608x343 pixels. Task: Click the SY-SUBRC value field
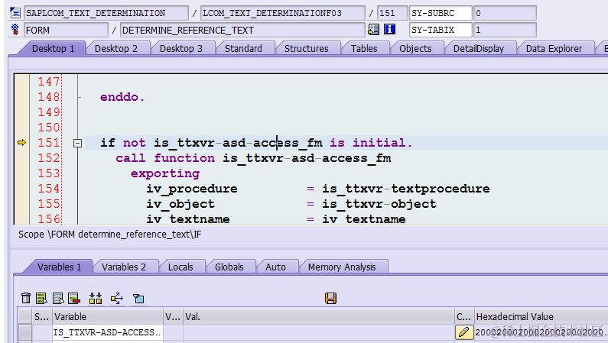click(505, 13)
